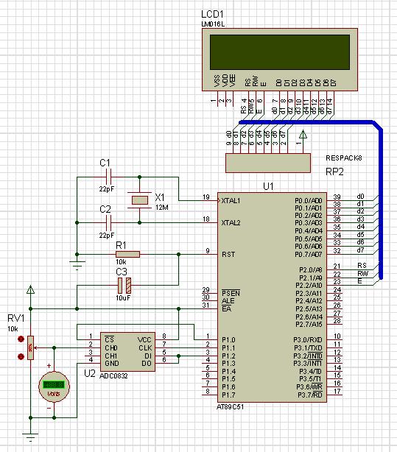
Task: Select capacitor C2 symbol
Action: [x=108, y=222]
